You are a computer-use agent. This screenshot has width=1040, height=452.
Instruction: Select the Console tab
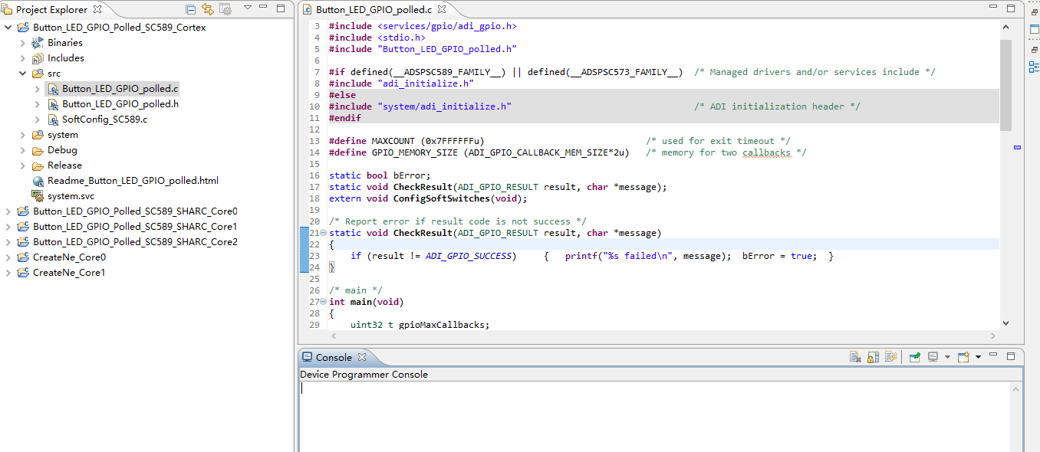tap(335, 357)
